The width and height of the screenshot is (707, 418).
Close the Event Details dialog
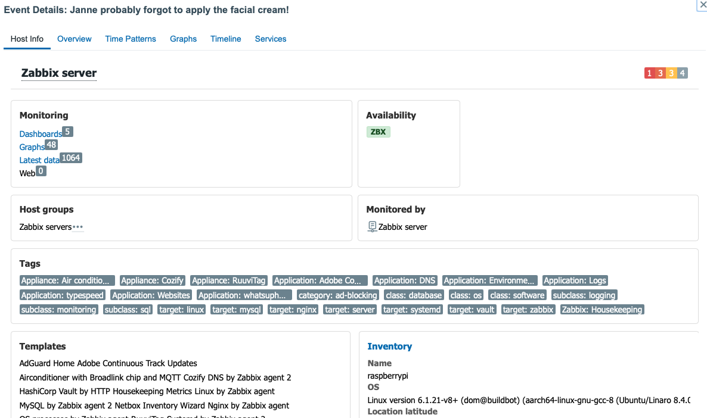(x=702, y=4)
